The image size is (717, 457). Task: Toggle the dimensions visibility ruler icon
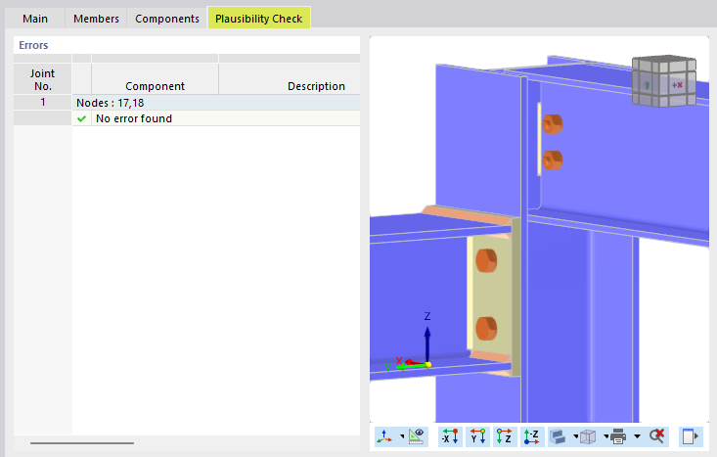(416, 436)
